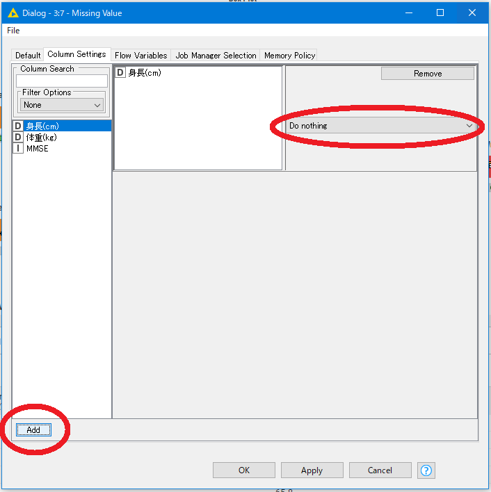
Task: Click the D type icon beside 身長(cm) in column list
Action: [18, 126]
